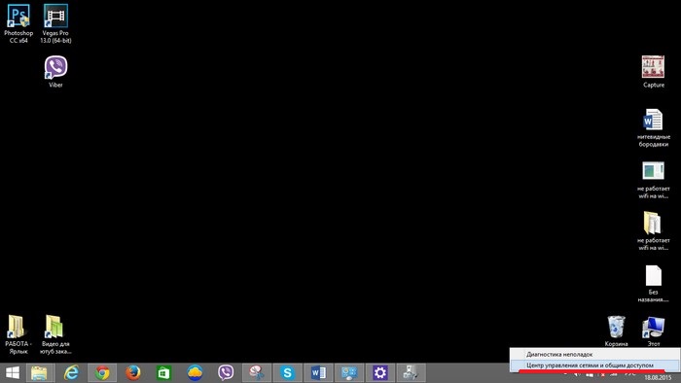Open the taskbar icon right of the gear
This screenshot has height=383, width=681.
pos(411,372)
